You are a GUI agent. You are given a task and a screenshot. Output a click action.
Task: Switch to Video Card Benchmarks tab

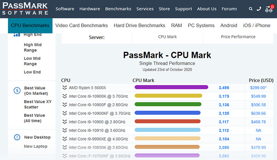82,25
